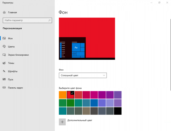Viewport: 171px width, 131px height.
Task: Switch to the Темы section
Action: [11, 63]
